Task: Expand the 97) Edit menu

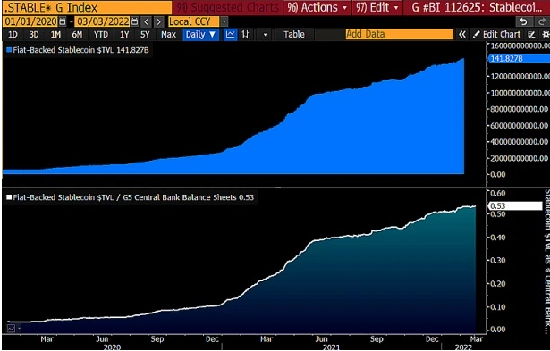Action: (377, 7)
